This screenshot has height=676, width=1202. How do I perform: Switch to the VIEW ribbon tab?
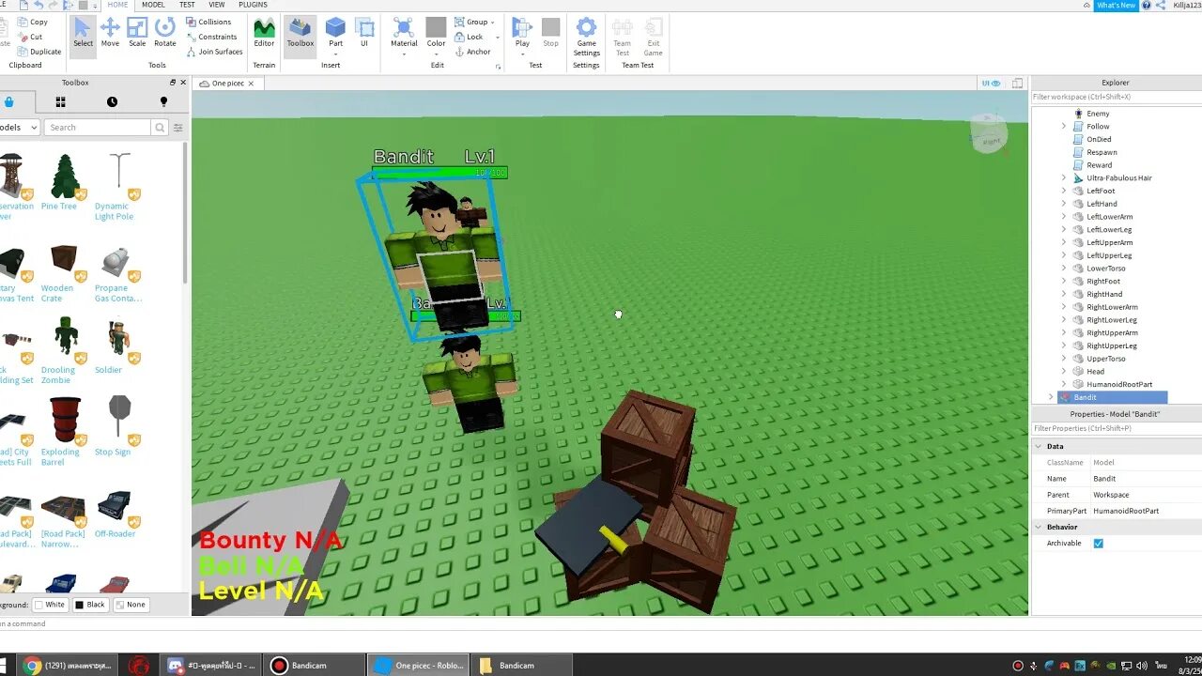[216, 5]
